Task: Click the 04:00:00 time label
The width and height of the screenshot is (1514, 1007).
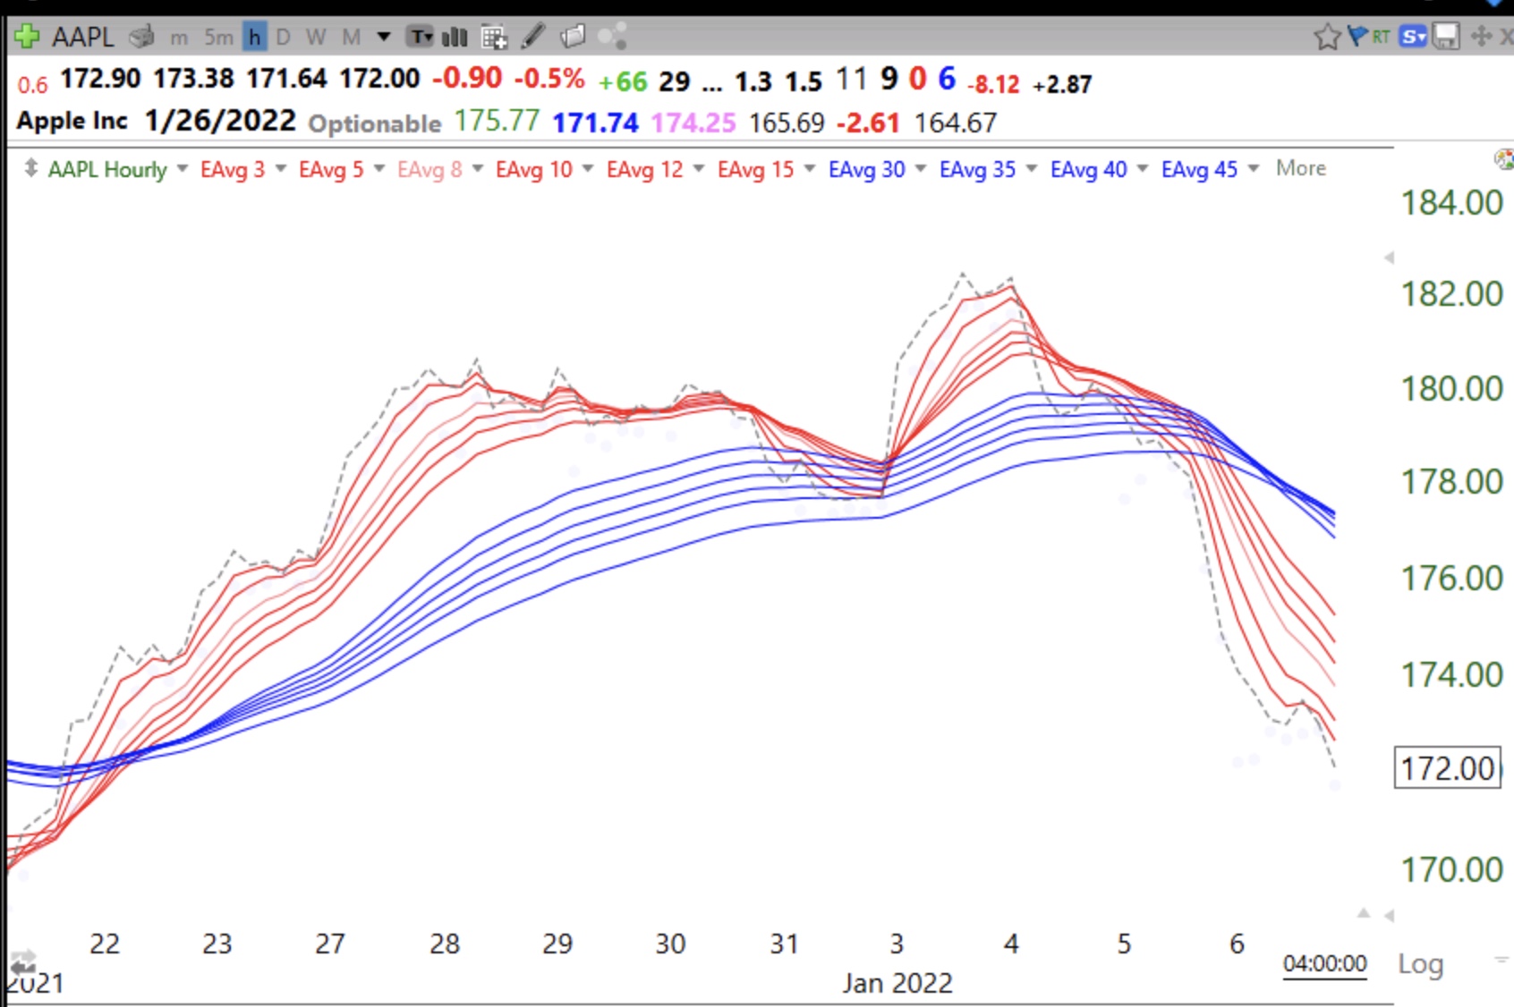Action: pyautogui.click(x=1324, y=963)
